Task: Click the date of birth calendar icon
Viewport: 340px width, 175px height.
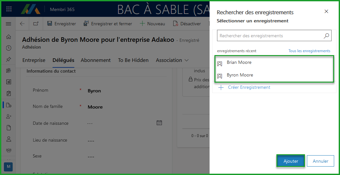Action: pyautogui.click(x=159, y=123)
